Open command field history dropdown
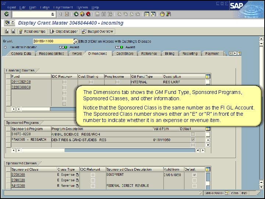The width and height of the screenshot is (265, 199). [x=53, y=14]
